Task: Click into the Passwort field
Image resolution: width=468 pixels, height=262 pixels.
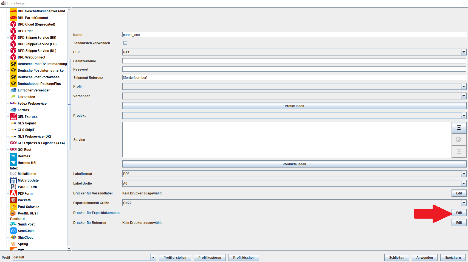Action: pos(294,69)
